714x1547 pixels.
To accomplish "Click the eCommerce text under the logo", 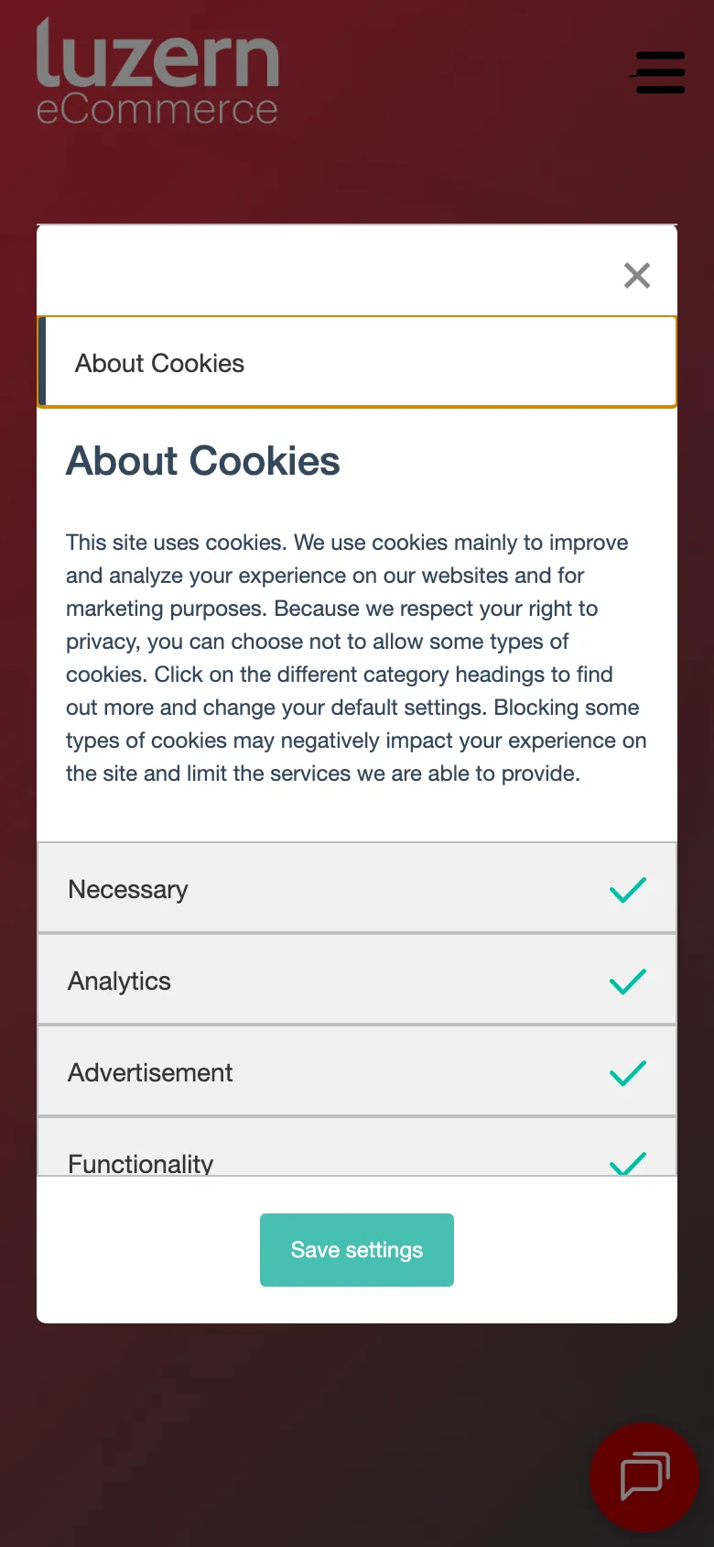I will point(157,110).
